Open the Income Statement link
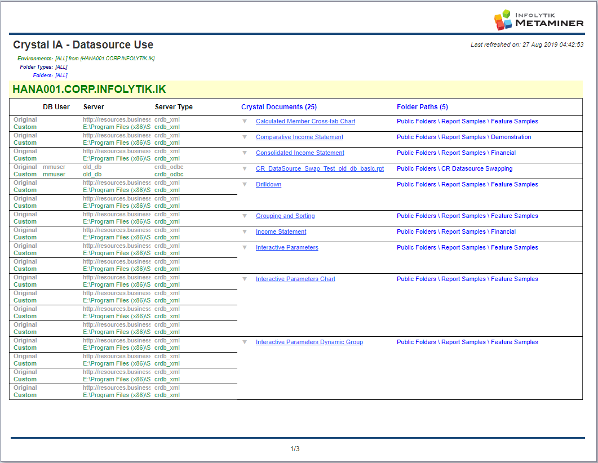598x463 pixels. 281,231
